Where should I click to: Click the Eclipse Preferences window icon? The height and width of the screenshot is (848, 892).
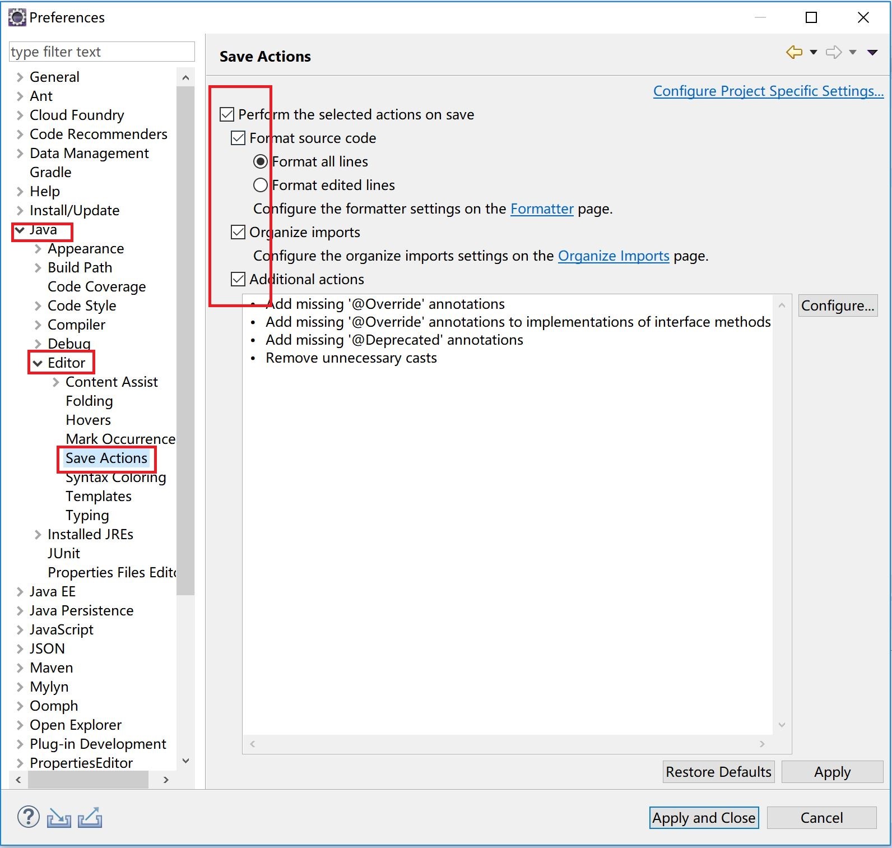pyautogui.click(x=17, y=17)
